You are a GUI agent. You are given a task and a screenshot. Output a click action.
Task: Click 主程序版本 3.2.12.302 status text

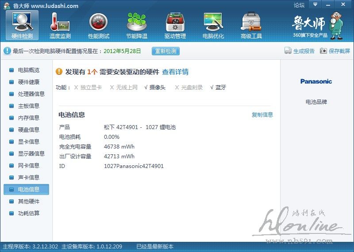pos(30,247)
